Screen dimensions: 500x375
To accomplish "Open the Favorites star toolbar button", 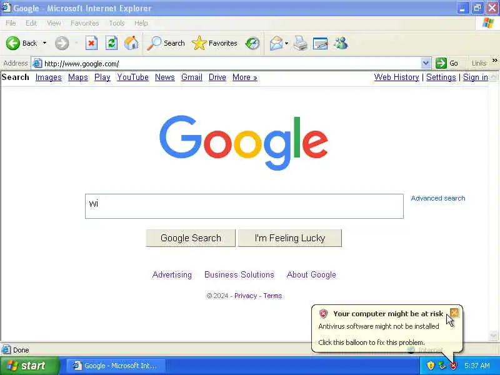I will pyautogui.click(x=214, y=43).
